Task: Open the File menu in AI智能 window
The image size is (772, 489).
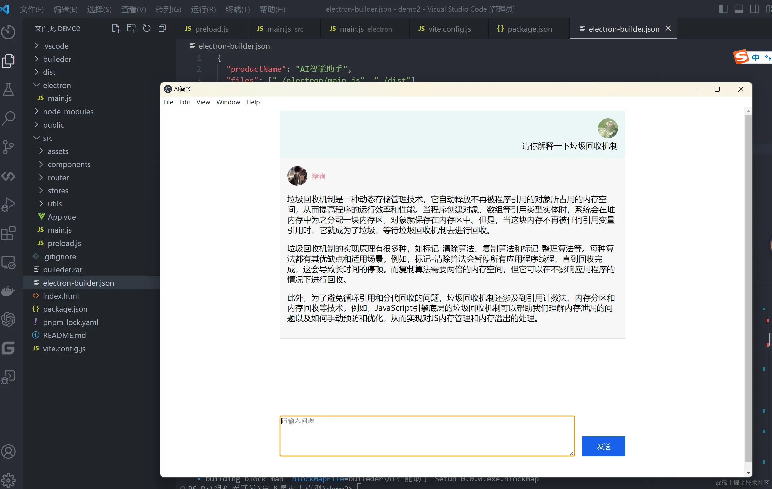Action: 168,102
